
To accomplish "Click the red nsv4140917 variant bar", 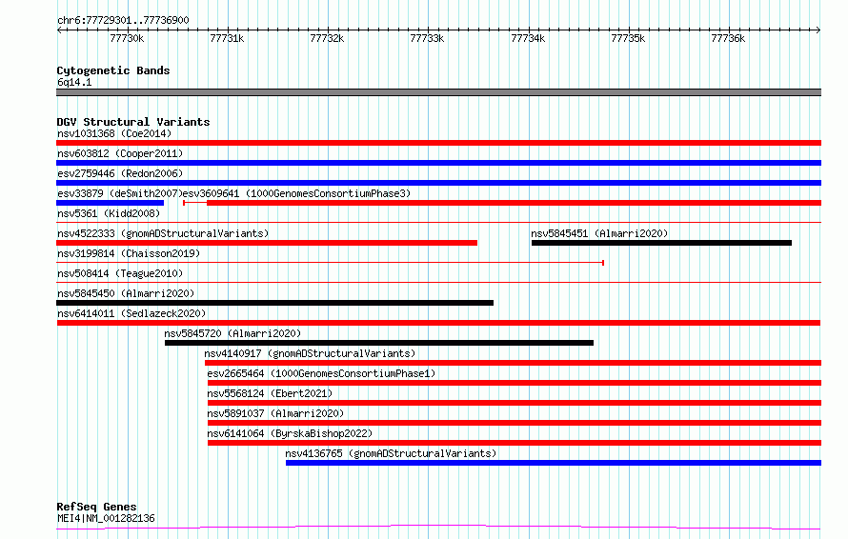I will click(x=513, y=363).
